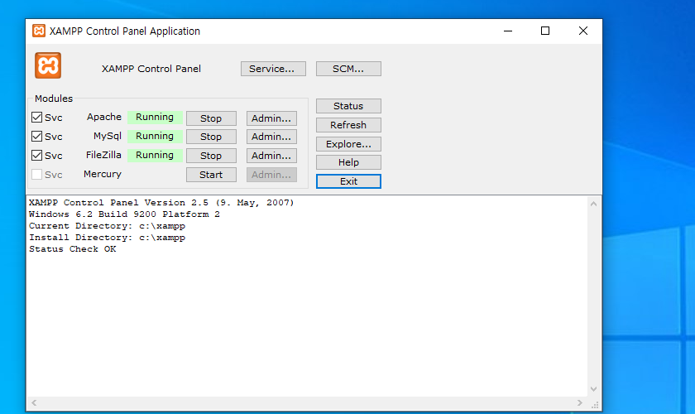Click the window resize grip corner
This screenshot has height=414, width=695.
[595, 405]
